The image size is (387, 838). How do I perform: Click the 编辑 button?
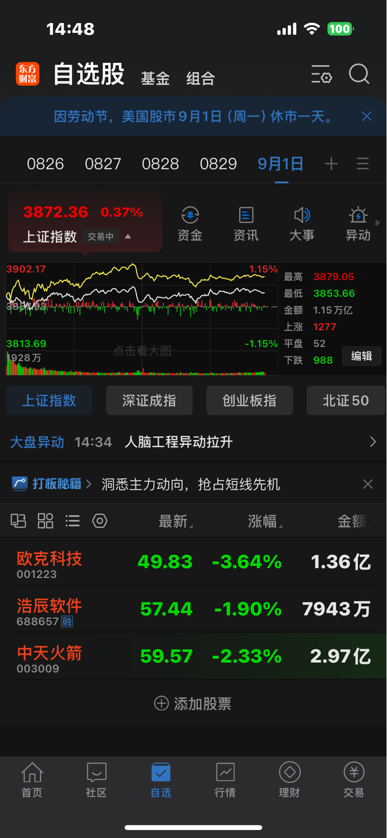(x=361, y=356)
